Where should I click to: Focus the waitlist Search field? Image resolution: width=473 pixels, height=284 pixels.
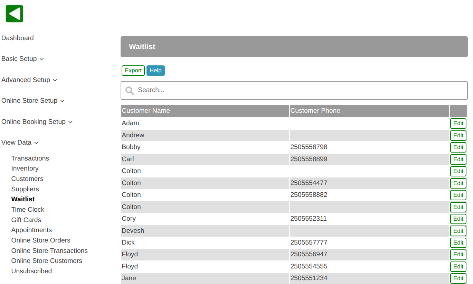coord(301,90)
